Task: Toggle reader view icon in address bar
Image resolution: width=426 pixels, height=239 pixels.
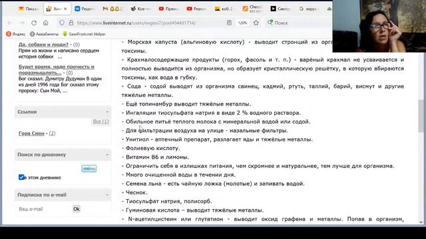Action: point(229,23)
